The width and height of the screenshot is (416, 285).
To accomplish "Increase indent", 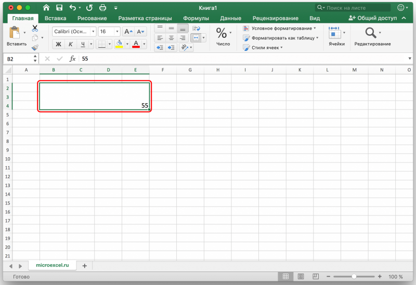I will [x=172, y=47].
